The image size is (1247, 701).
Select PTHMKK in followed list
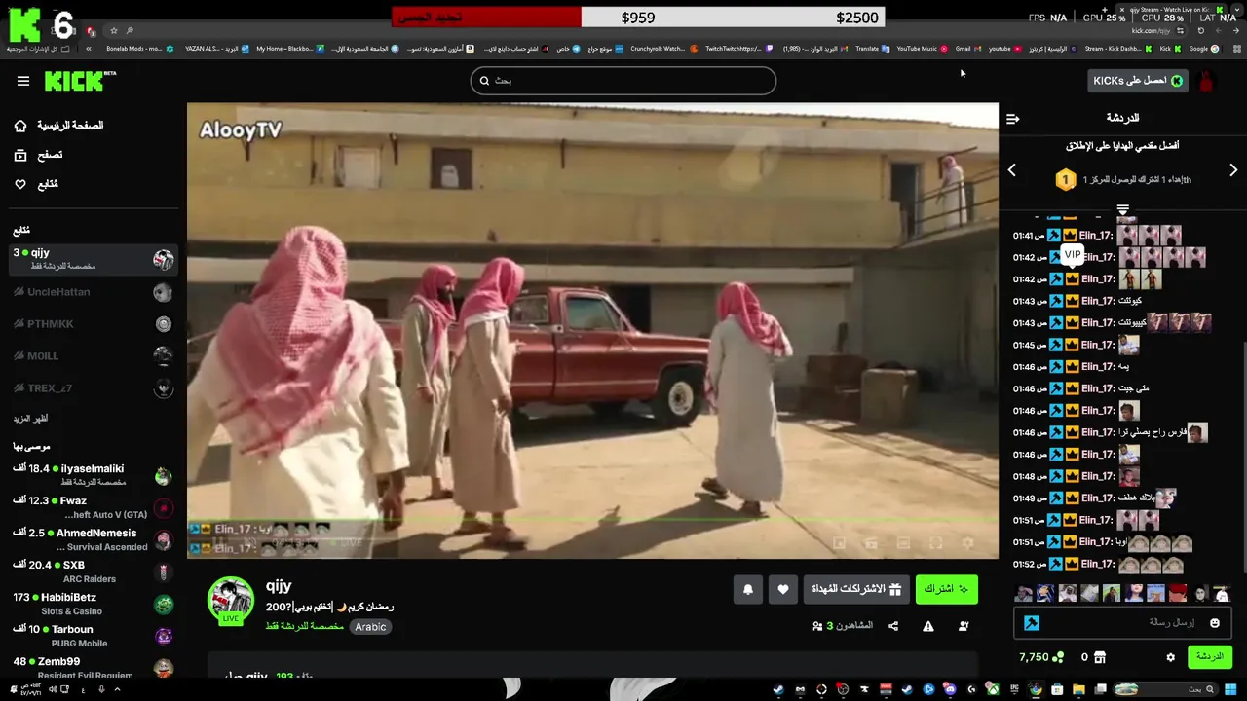coord(94,324)
